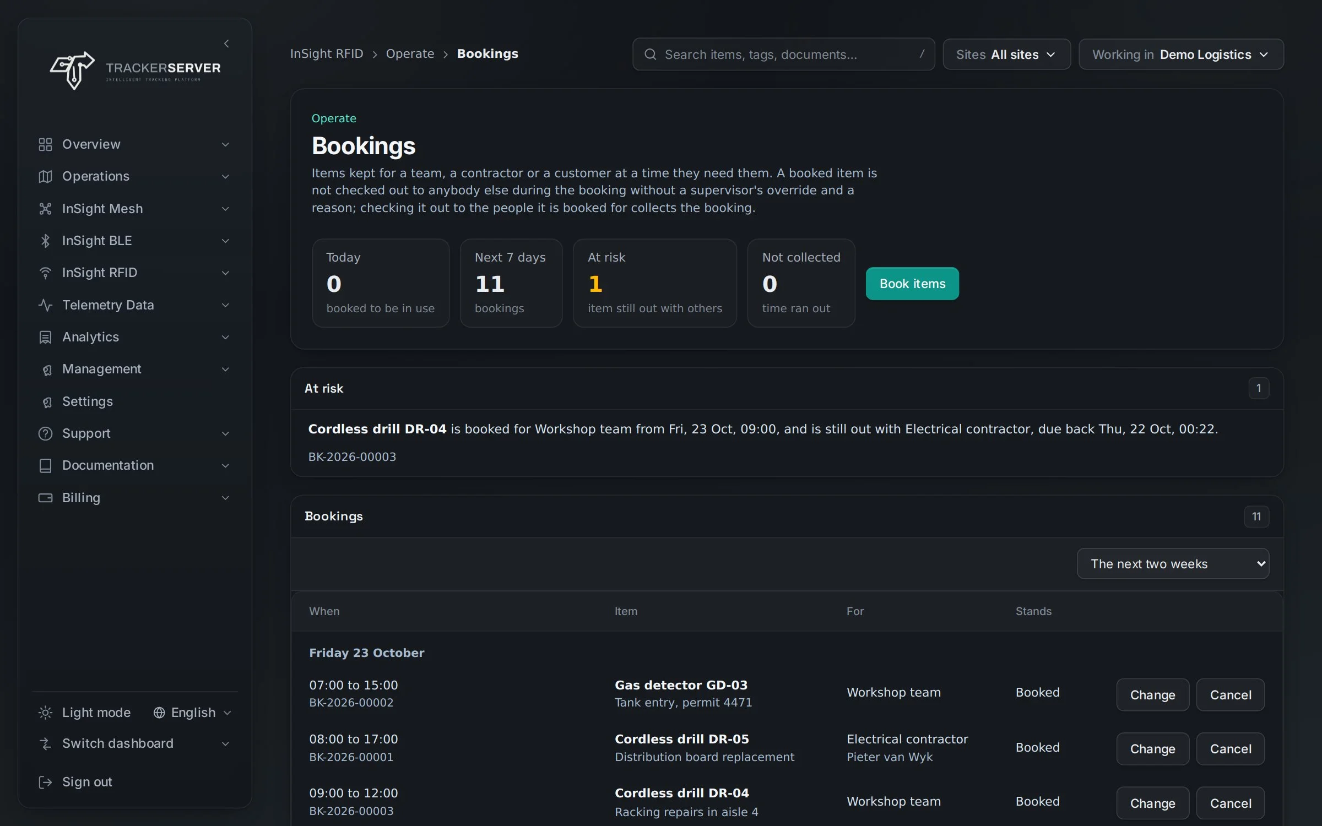The width and height of the screenshot is (1322, 826).
Task: Open the English language selector
Action: (x=192, y=713)
